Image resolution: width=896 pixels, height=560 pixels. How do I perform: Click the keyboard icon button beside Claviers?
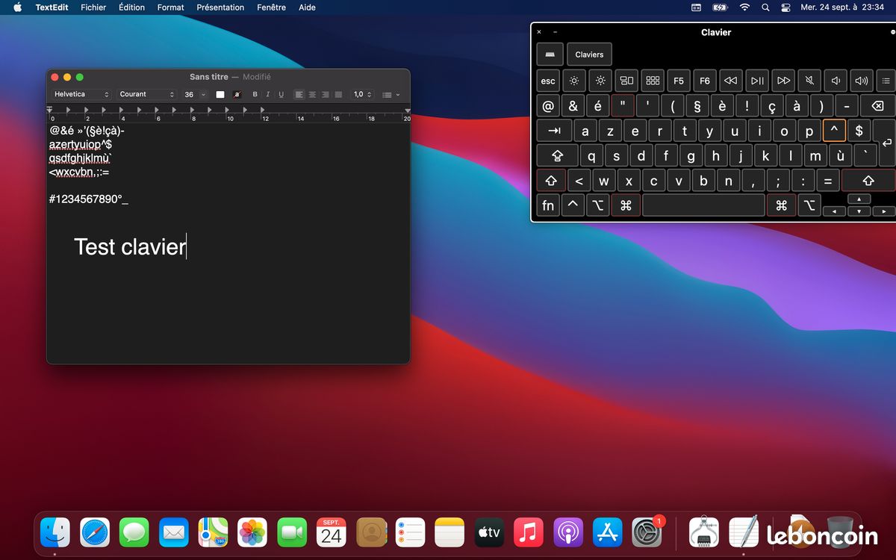[x=550, y=55]
